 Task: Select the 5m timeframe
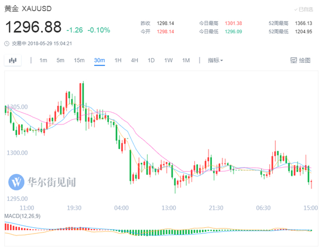pyautogui.click(x=60, y=60)
